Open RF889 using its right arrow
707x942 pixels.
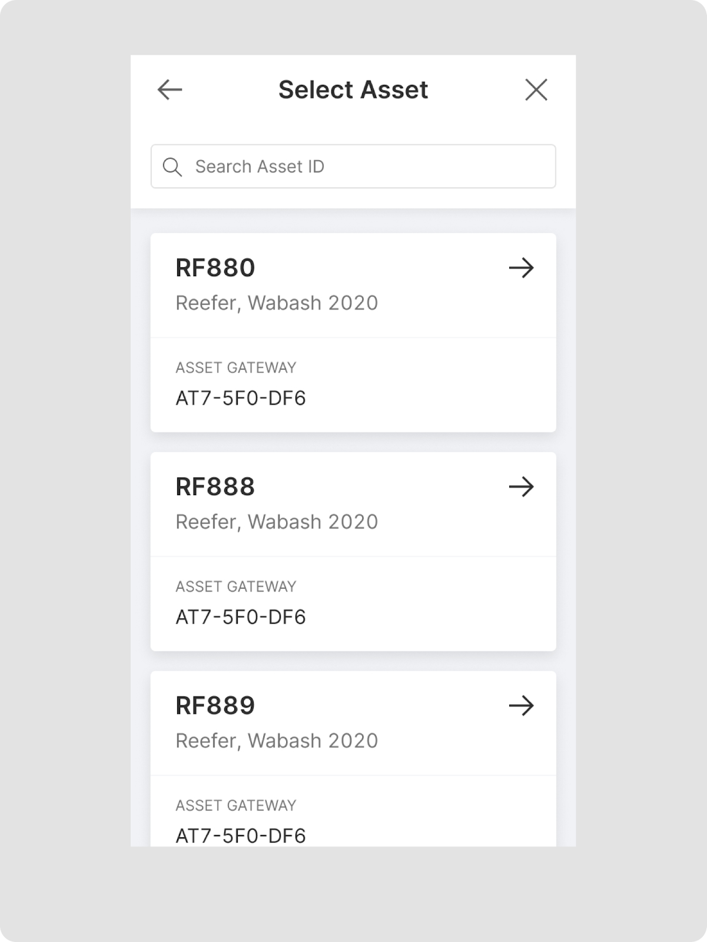click(521, 705)
